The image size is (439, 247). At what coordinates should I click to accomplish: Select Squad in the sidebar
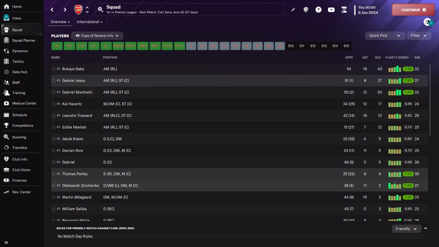[22, 30]
